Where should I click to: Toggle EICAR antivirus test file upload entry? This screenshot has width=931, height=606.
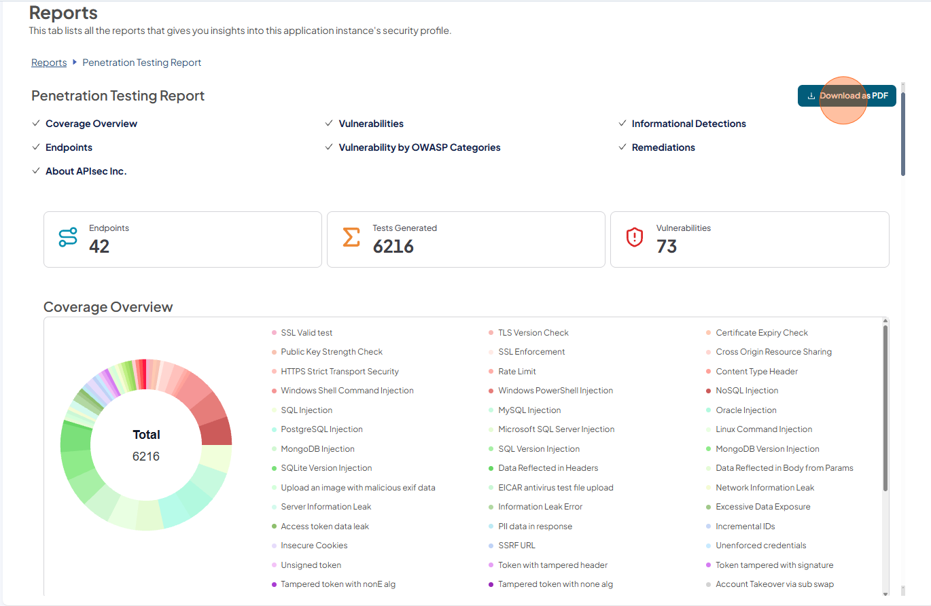coord(551,488)
